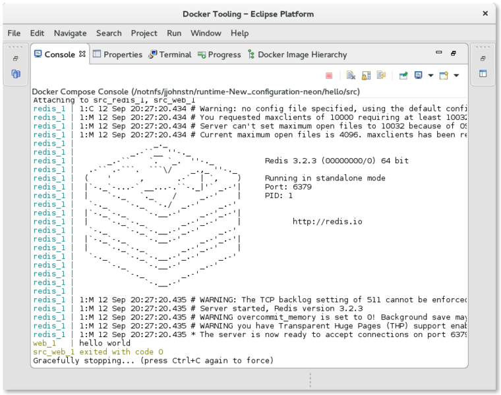Select the Display Selected Console icon
Screen dimensions: 501x395
coord(418,75)
